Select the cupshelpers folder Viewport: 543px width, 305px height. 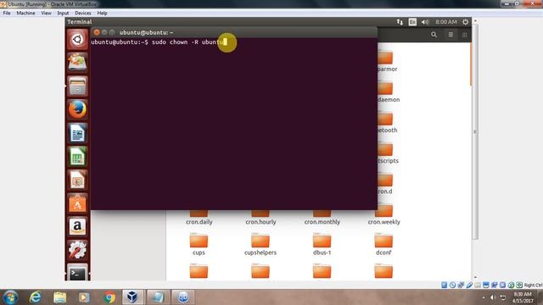[x=260, y=244]
